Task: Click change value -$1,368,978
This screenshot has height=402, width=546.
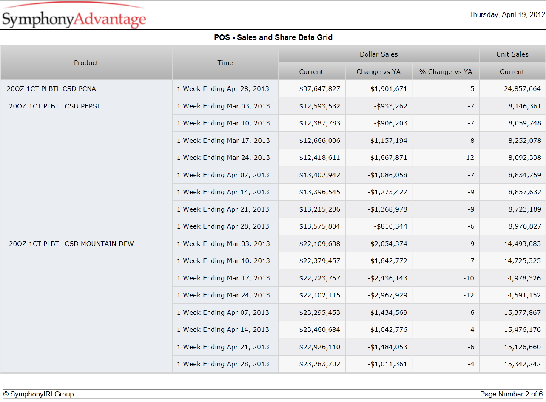Action: coord(387,209)
